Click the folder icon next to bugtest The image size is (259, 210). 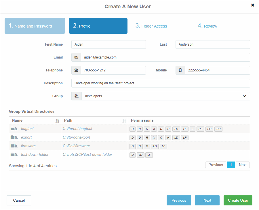tap(14, 129)
